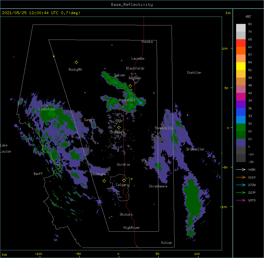Click the Limestone label
Screen dimensions: 264x258
[47, 109]
